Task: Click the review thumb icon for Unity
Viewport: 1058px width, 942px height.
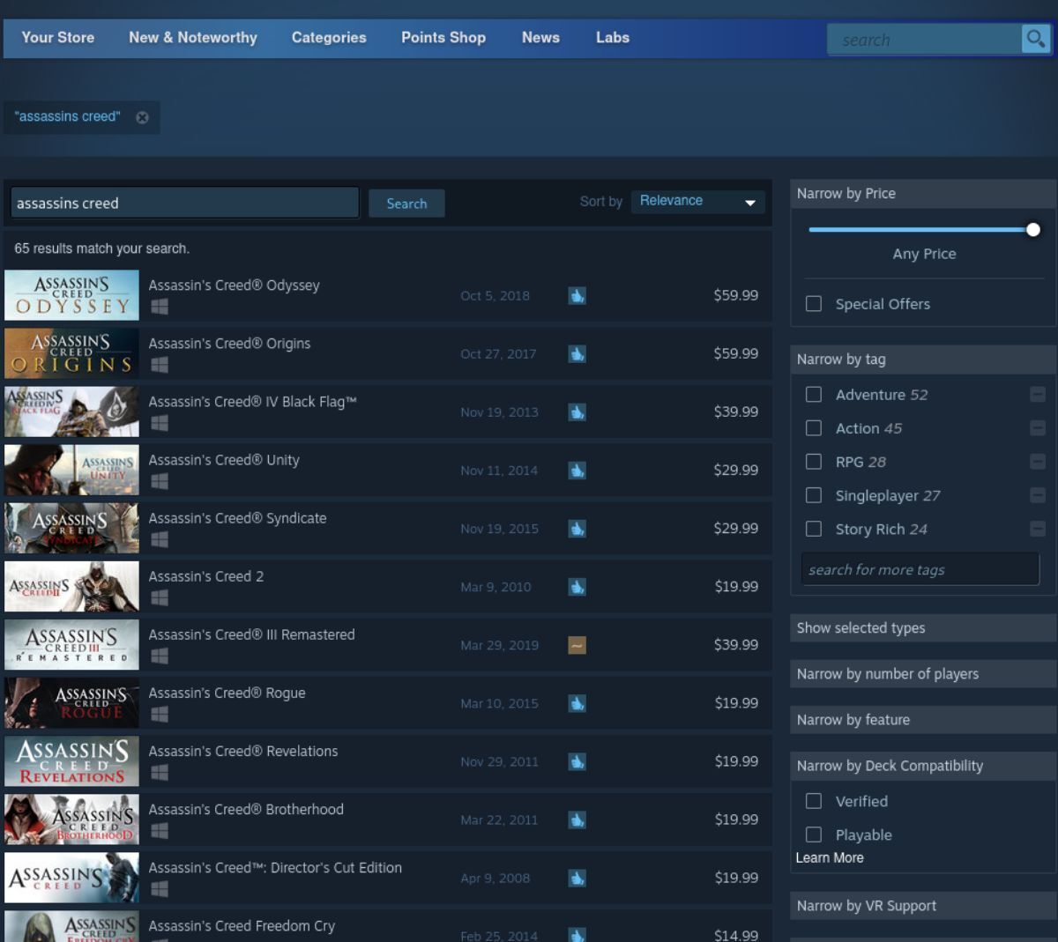Action: [577, 471]
